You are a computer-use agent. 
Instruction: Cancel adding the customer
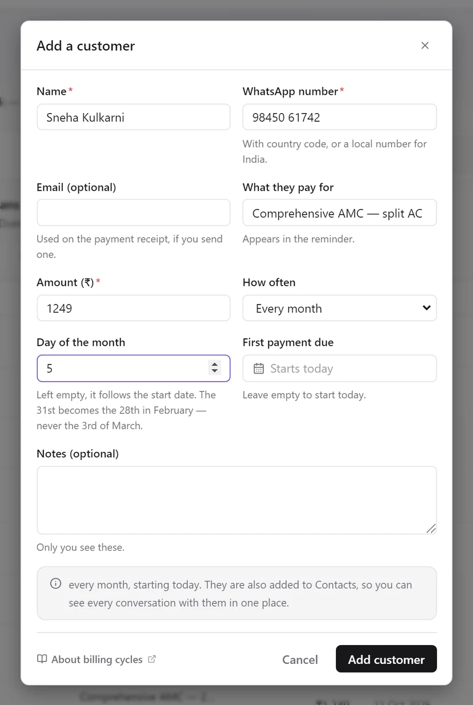pyautogui.click(x=300, y=659)
